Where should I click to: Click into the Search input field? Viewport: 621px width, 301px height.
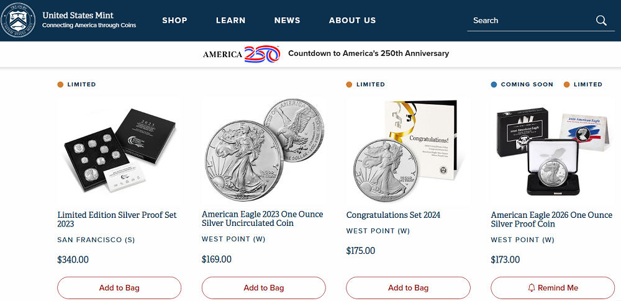pyautogui.click(x=528, y=20)
